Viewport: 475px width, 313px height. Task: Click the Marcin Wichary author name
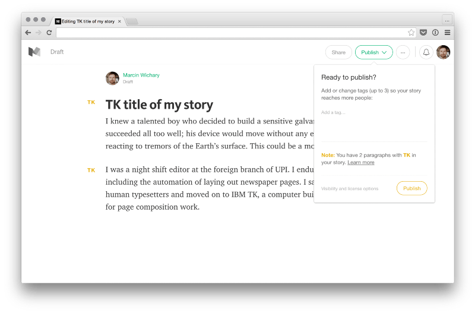141,75
